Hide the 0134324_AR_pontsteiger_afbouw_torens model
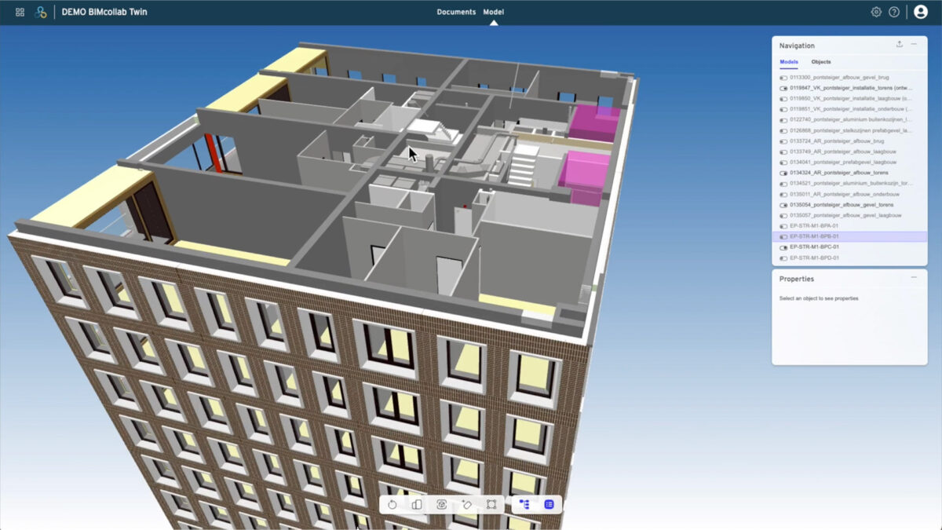942x530 pixels. 783,174
